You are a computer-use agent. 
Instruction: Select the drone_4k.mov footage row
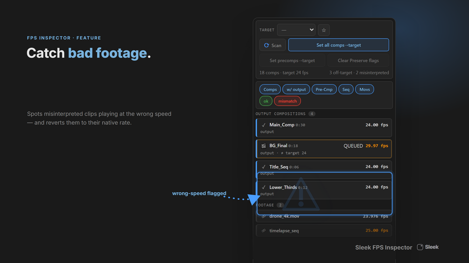click(324, 216)
